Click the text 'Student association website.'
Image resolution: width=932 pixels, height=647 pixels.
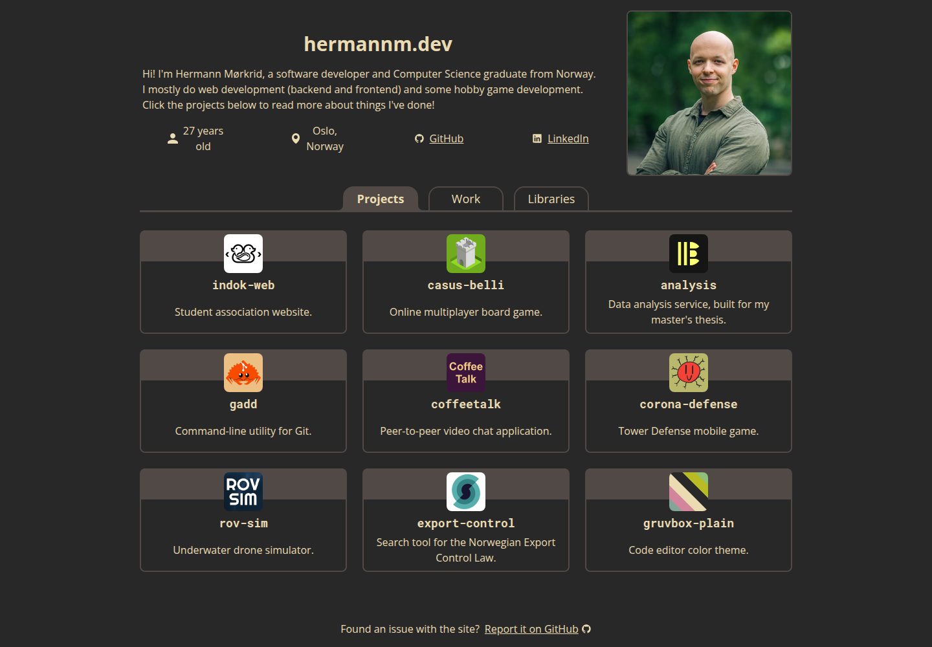point(243,312)
